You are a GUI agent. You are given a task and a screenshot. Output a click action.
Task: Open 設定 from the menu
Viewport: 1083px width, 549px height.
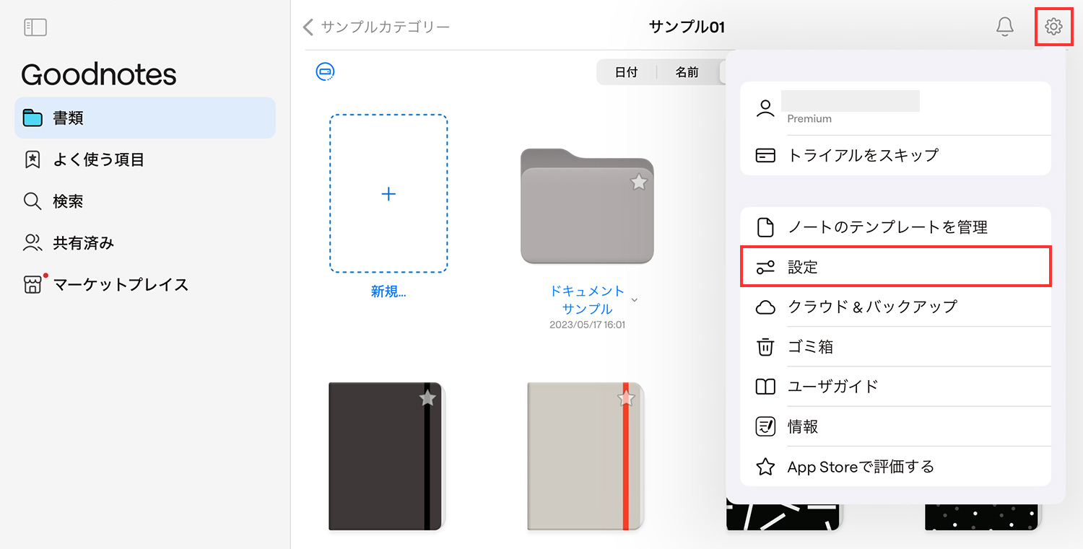point(895,267)
